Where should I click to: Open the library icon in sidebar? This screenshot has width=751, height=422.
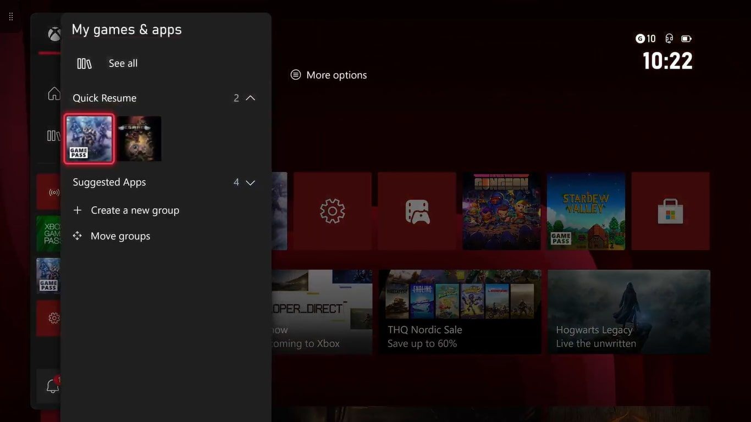pos(53,135)
